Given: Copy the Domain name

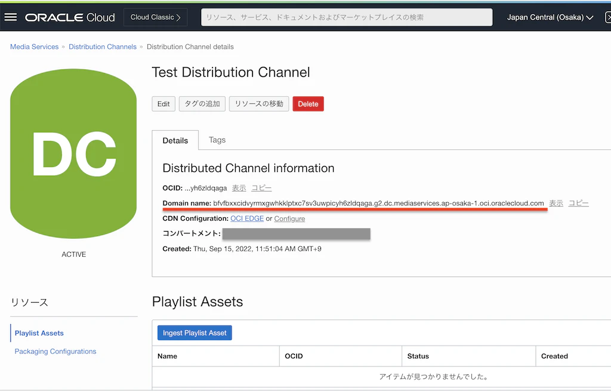Looking at the screenshot, I should click(579, 203).
